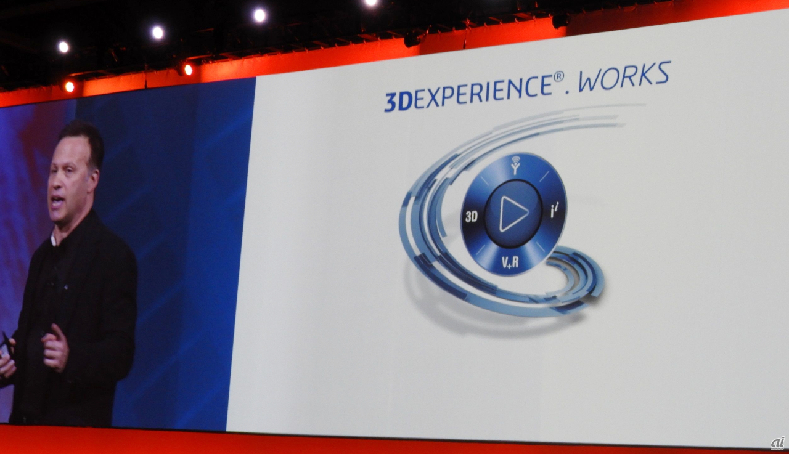Select the V+R quadrant of the compass

click(x=510, y=261)
